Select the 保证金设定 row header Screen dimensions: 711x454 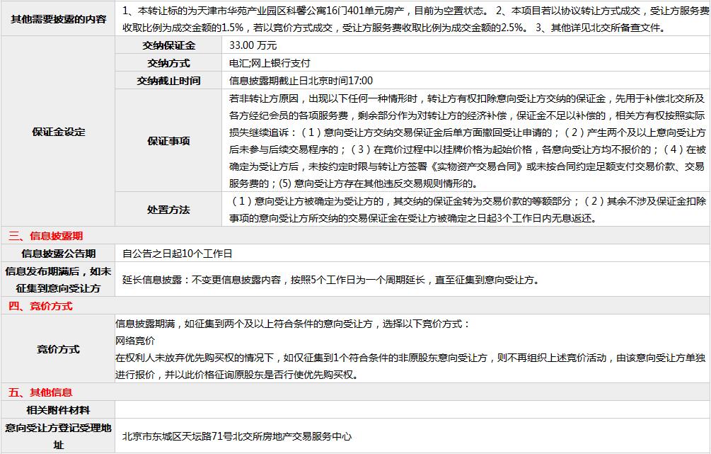pos(59,132)
